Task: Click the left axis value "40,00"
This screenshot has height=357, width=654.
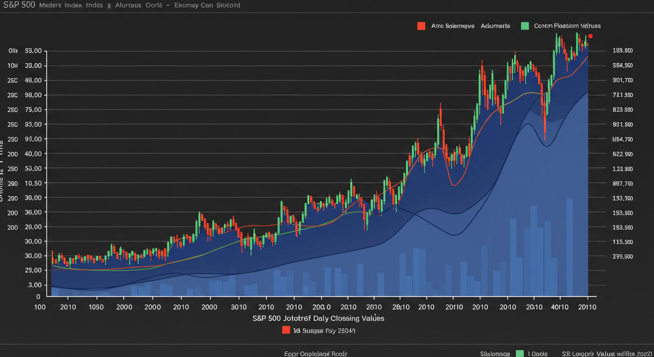Action: [x=33, y=154]
